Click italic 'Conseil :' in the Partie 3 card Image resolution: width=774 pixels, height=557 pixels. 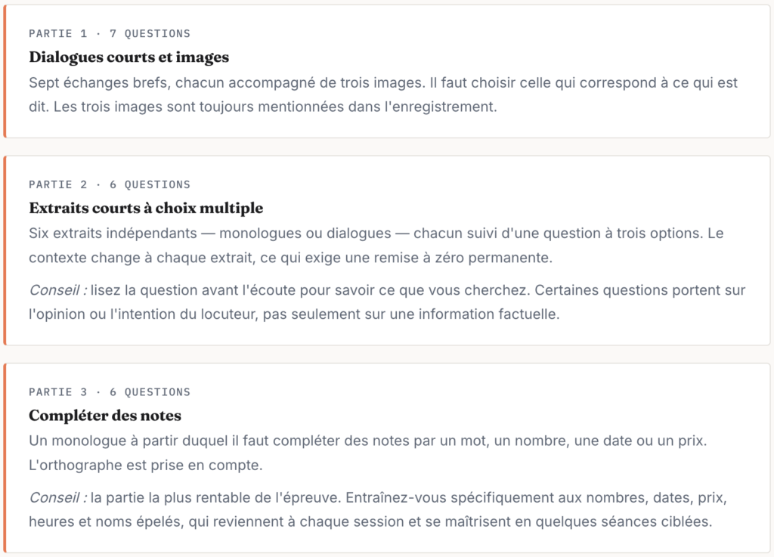click(x=57, y=498)
